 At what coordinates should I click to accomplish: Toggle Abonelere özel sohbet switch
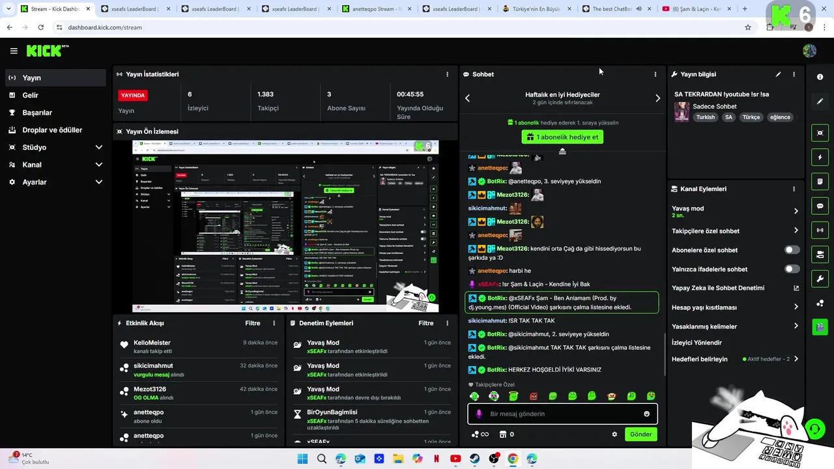coord(792,250)
